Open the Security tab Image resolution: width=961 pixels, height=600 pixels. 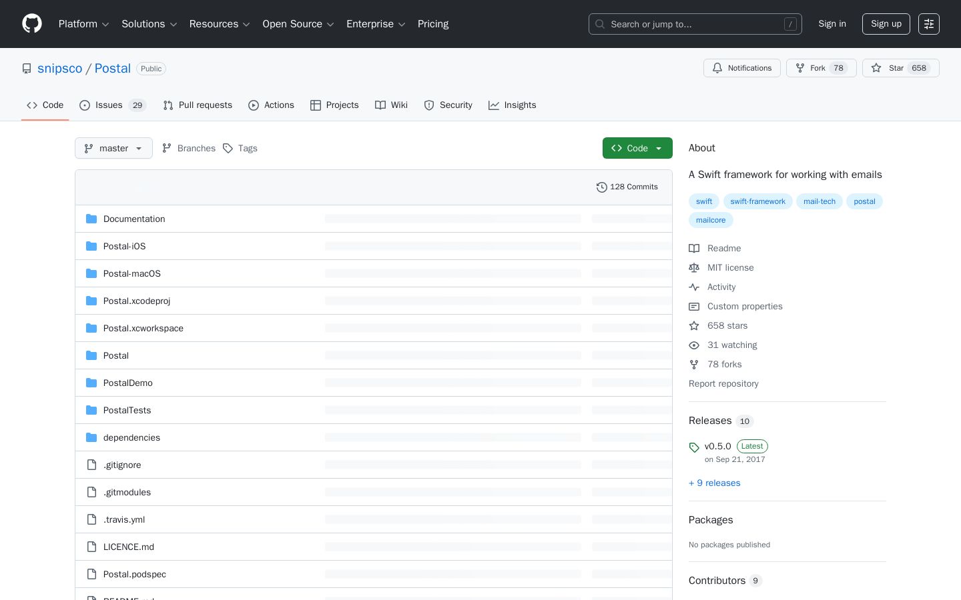click(448, 105)
